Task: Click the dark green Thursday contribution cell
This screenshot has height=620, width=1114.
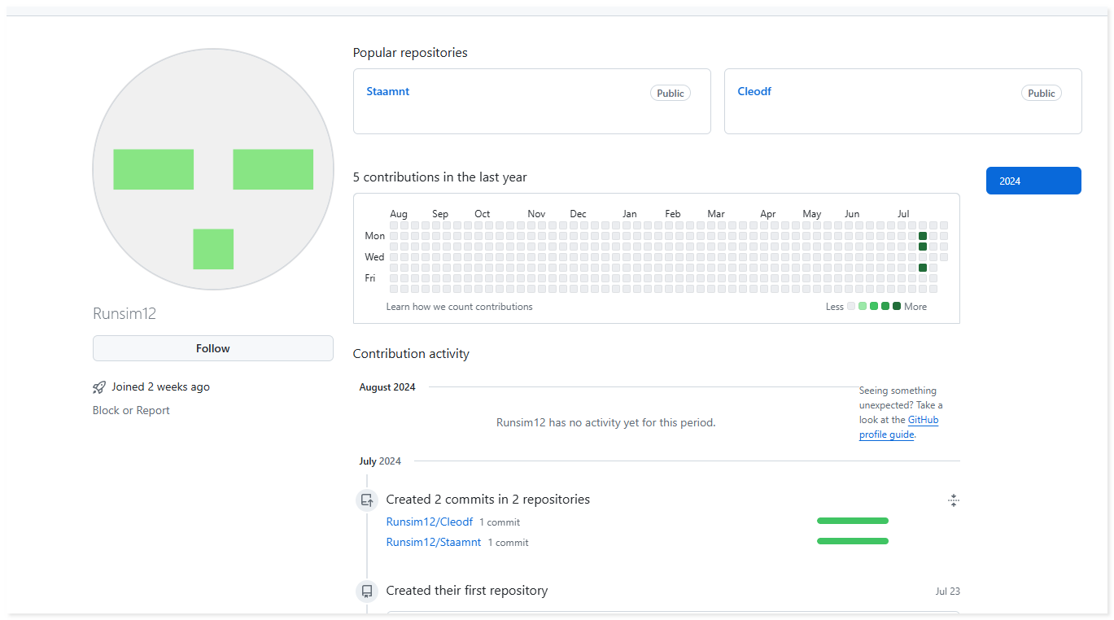Action: coord(923,268)
